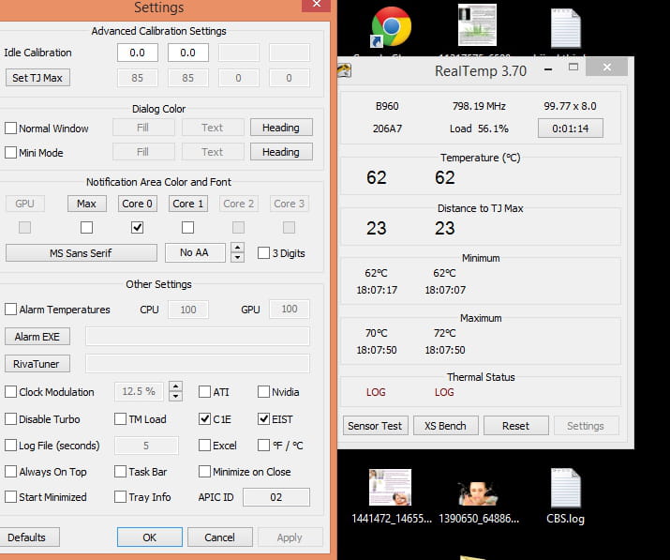Confirm settings with OK button
This screenshot has height=560, width=670.
tap(150, 537)
